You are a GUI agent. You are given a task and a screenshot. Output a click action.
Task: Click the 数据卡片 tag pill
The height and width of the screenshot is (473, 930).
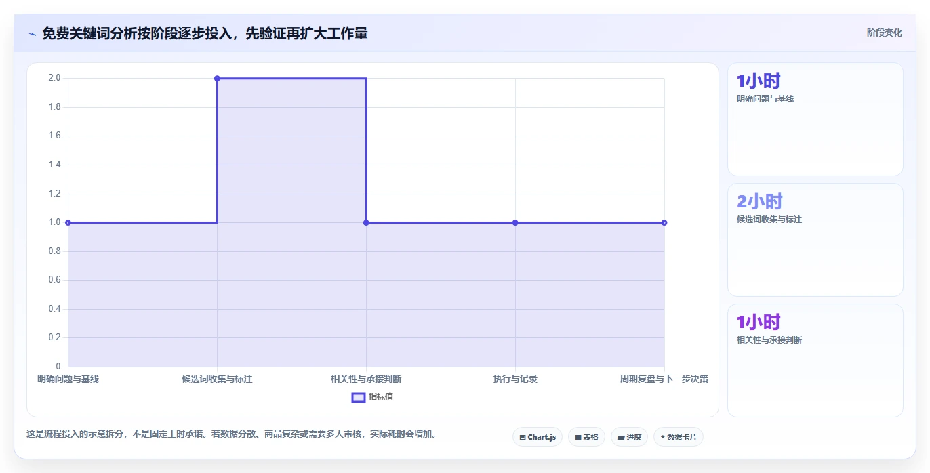678,437
